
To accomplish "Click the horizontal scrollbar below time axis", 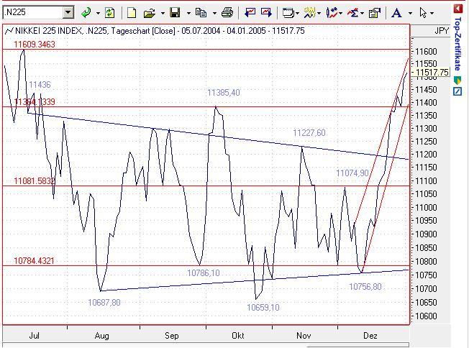I will click(x=206, y=345).
